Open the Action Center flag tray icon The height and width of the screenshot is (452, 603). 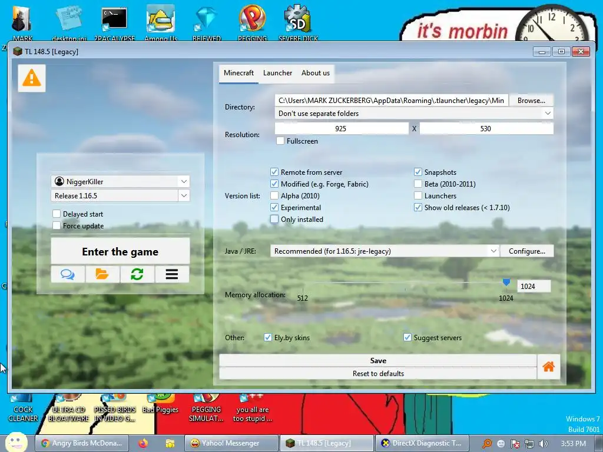(x=515, y=444)
